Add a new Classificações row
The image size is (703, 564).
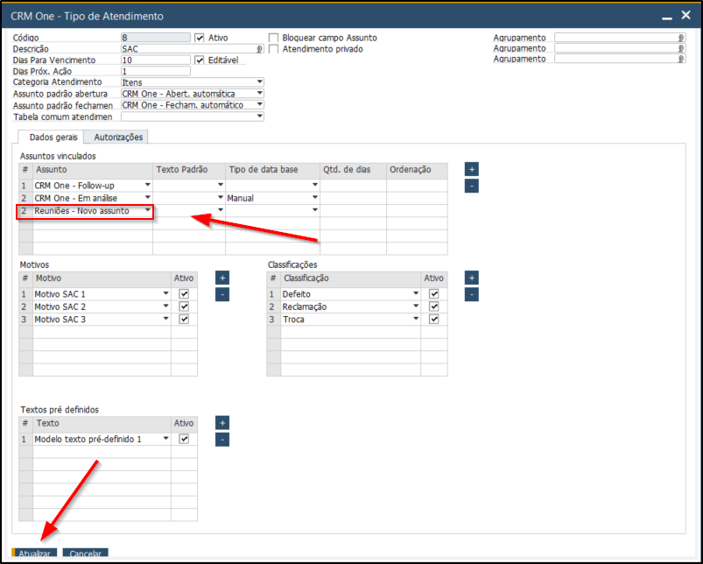coord(472,278)
